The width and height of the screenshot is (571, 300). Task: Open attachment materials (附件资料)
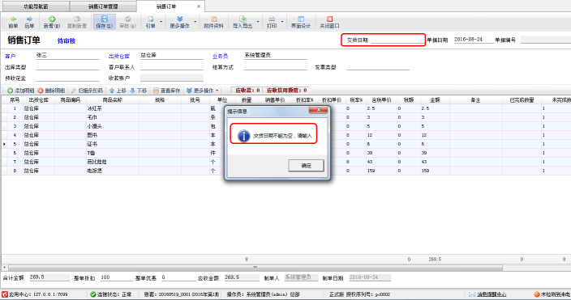tap(213, 22)
